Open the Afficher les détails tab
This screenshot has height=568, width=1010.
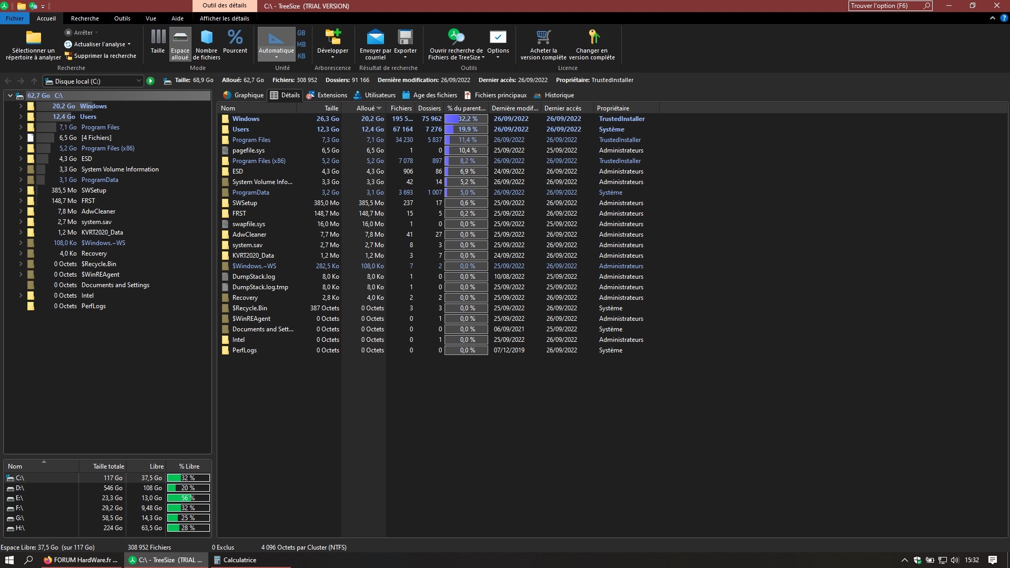pos(225,18)
